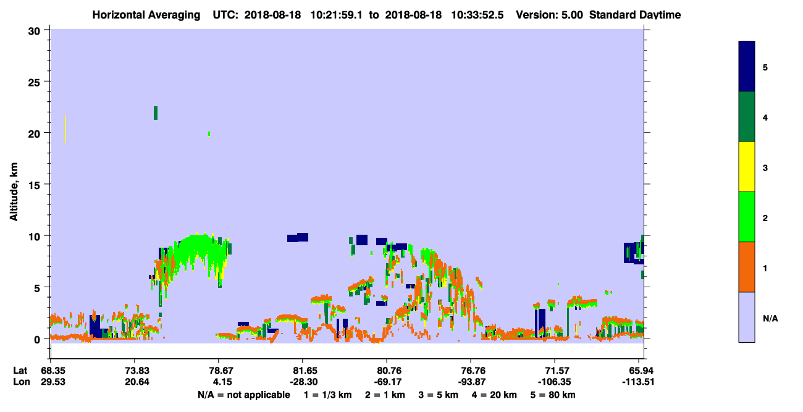Click the bright green level 2 colorbar segment

click(747, 217)
